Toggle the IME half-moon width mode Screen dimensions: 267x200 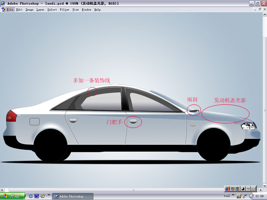point(243,189)
